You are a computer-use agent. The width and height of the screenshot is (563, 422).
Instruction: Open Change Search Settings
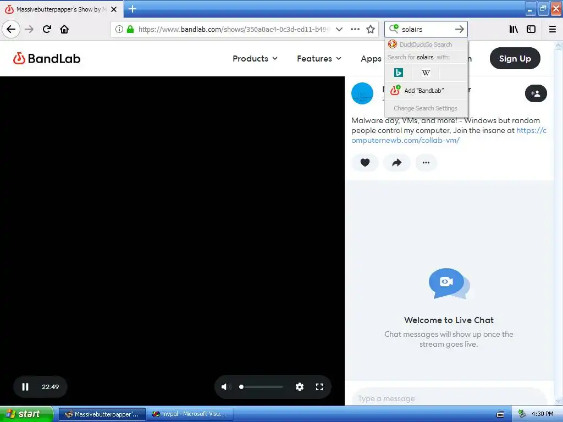(426, 108)
